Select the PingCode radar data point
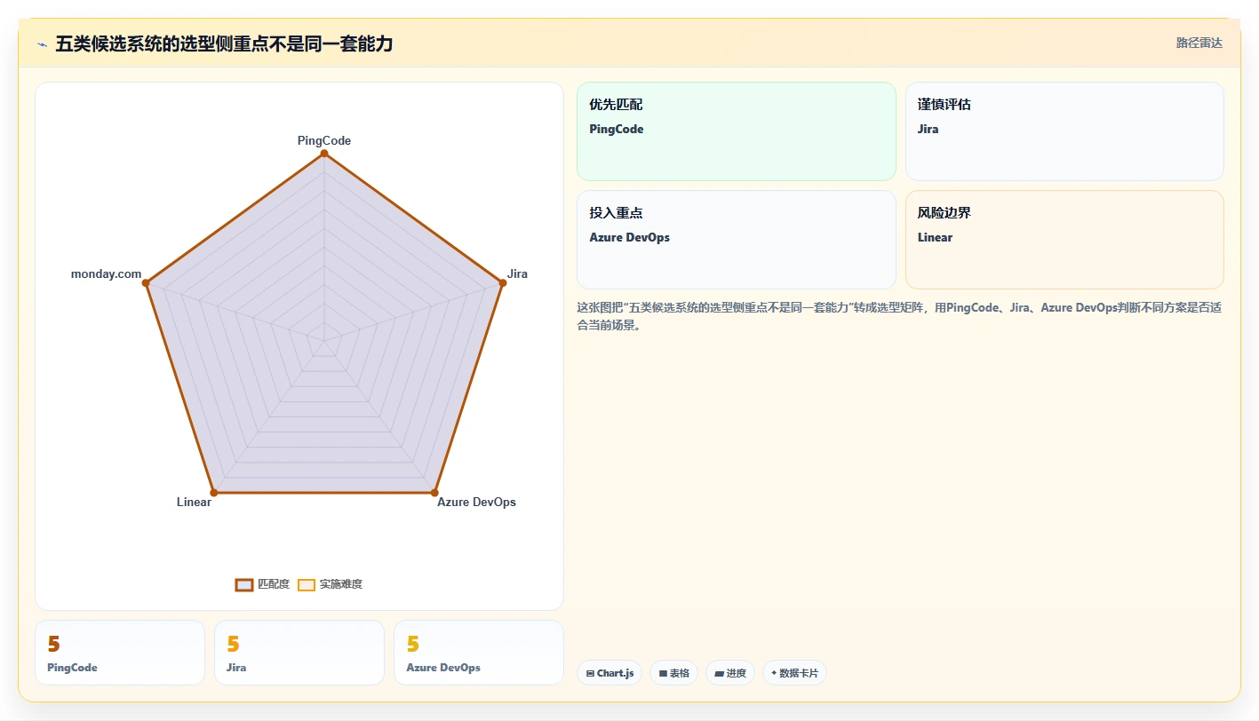 [x=324, y=154]
